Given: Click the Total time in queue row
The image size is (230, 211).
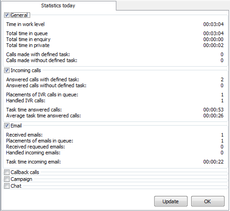Looking at the screenshot, I should click(115, 33).
